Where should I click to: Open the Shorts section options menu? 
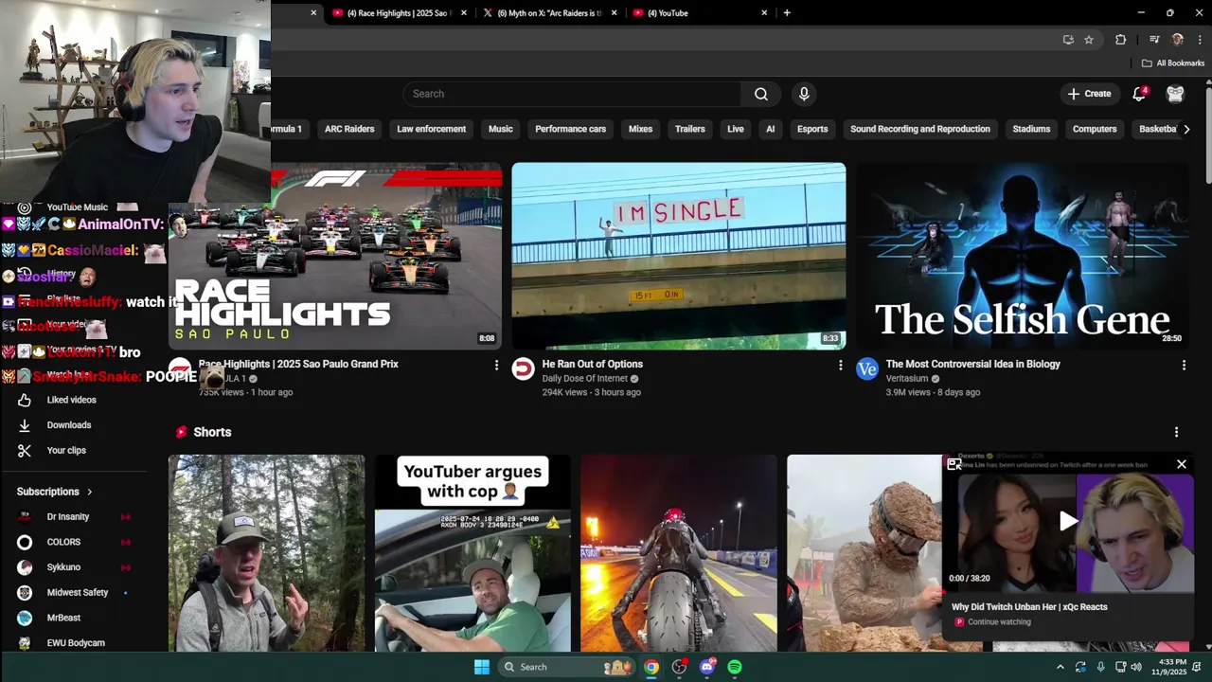1176,432
